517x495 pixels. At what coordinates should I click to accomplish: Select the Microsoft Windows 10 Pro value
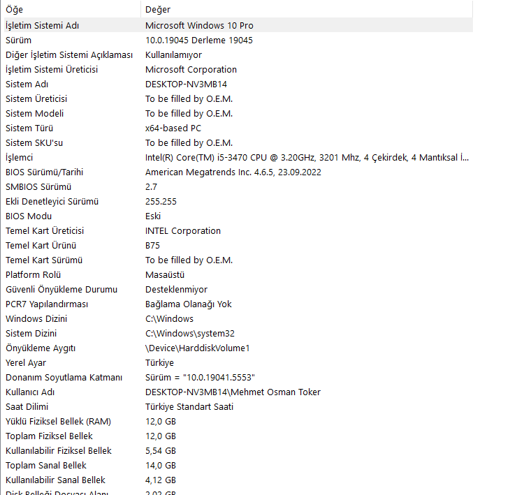click(x=199, y=25)
